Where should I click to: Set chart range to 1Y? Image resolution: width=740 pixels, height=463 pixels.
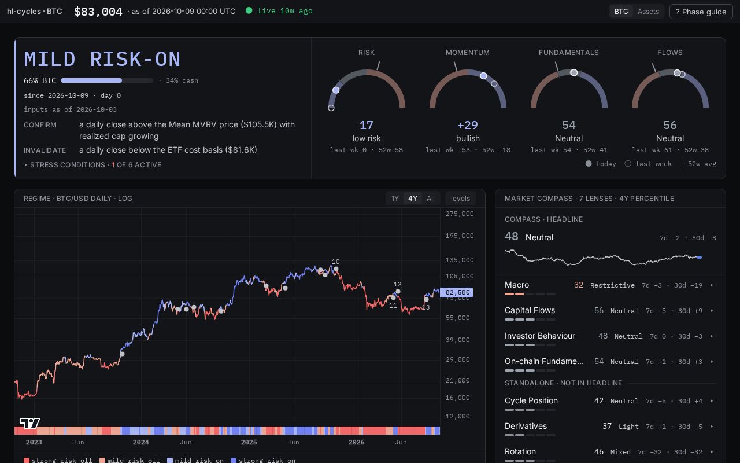coord(395,199)
